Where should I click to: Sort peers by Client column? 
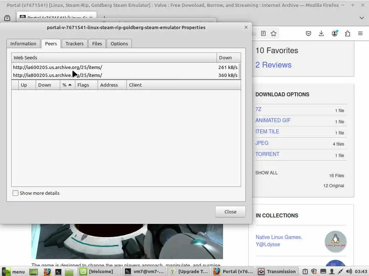pos(183,85)
